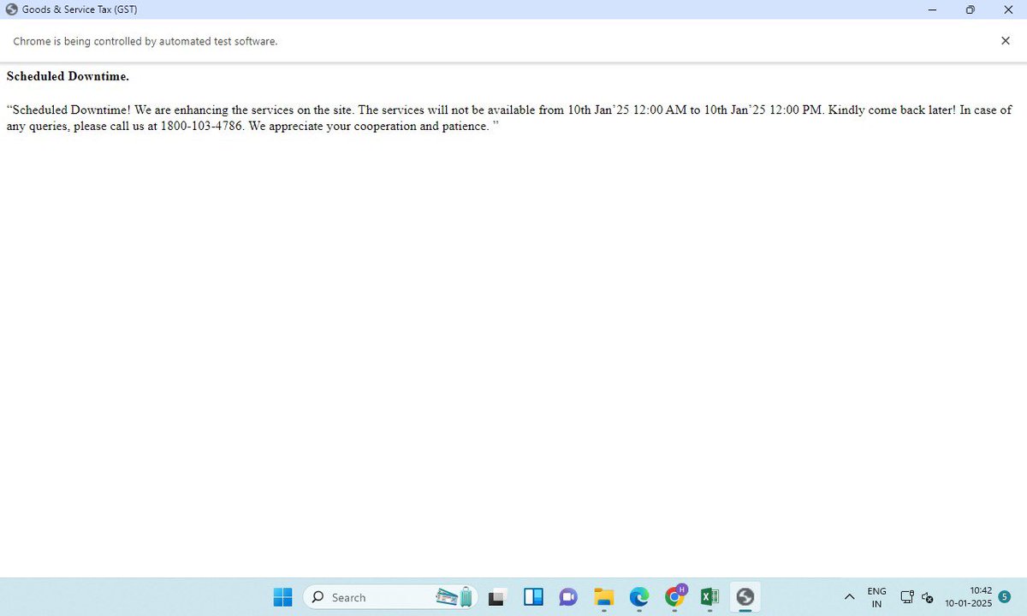Click the Windows Start button
Image resolution: width=1027 pixels, height=616 pixels.
[x=282, y=596]
